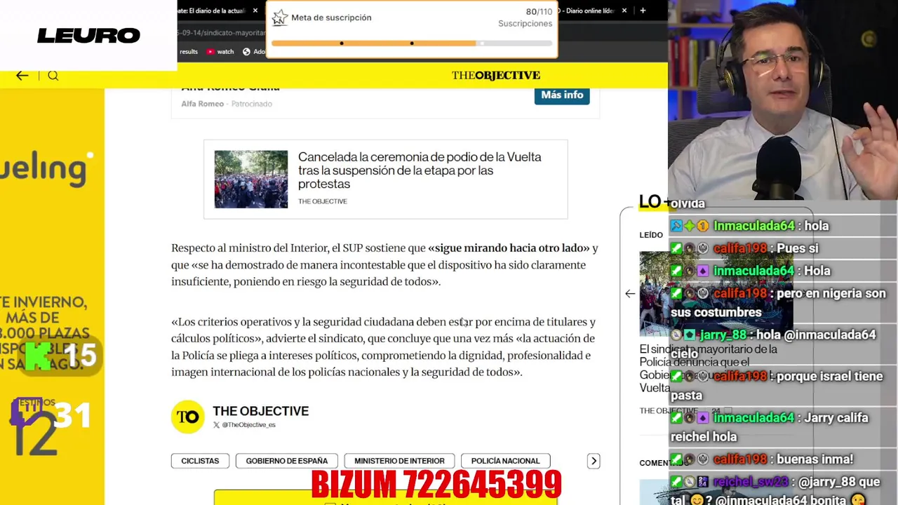Click the Vuelta protest thumbnail image
Screen dimensions: 898x505
pyautogui.click(x=251, y=179)
